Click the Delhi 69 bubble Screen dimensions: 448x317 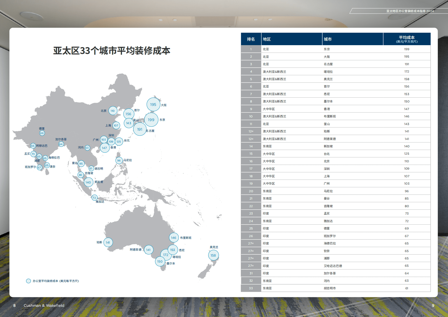(42, 133)
